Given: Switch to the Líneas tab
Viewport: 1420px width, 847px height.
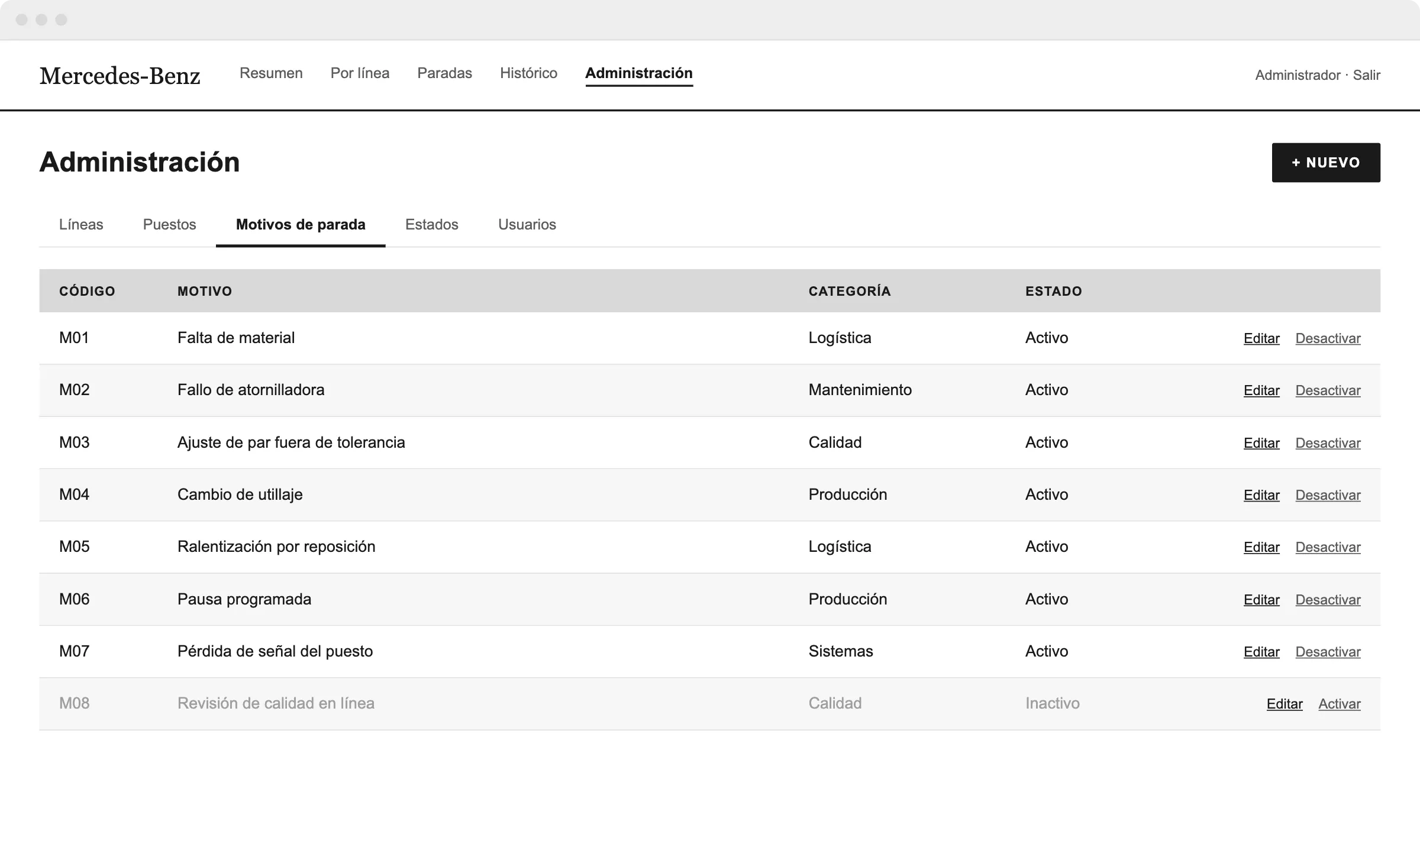Looking at the screenshot, I should (81, 225).
